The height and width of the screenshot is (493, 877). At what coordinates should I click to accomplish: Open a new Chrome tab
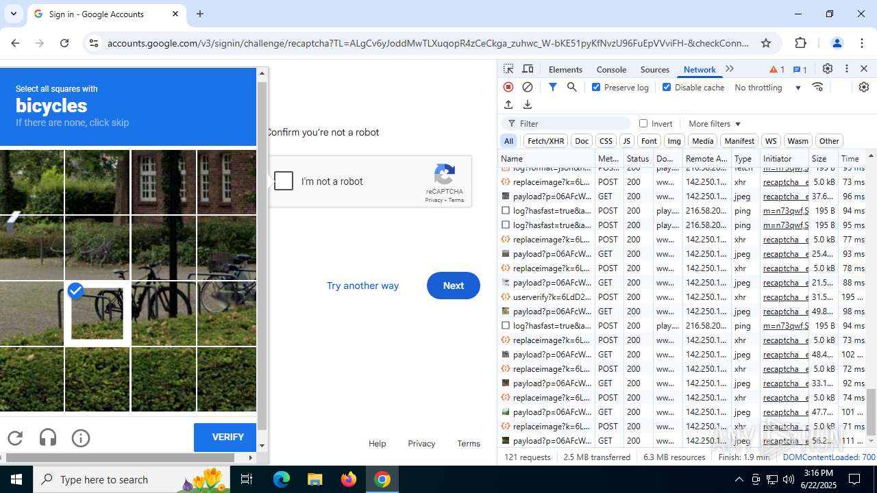click(x=200, y=14)
